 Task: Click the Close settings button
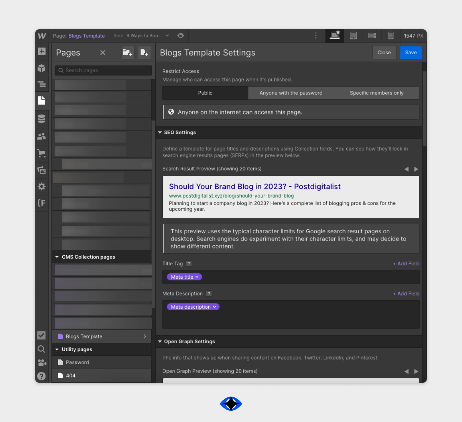(x=384, y=53)
